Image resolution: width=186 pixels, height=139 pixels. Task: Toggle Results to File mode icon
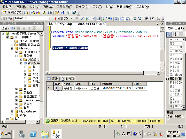[128, 19]
